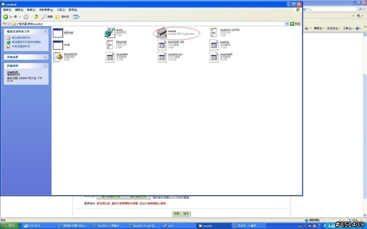Select the RRAMDISK setup information file
This screenshot has width=367, height=229.
click(58, 57)
